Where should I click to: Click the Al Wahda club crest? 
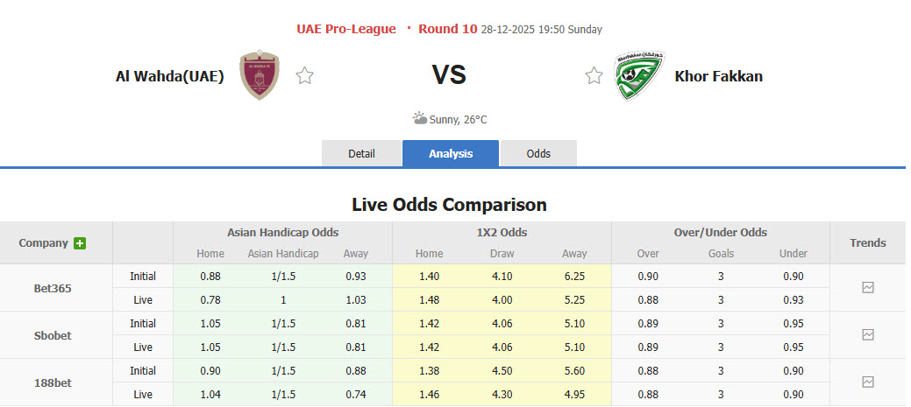point(260,75)
